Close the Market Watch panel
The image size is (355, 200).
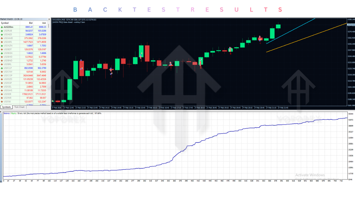click(x=49, y=19)
